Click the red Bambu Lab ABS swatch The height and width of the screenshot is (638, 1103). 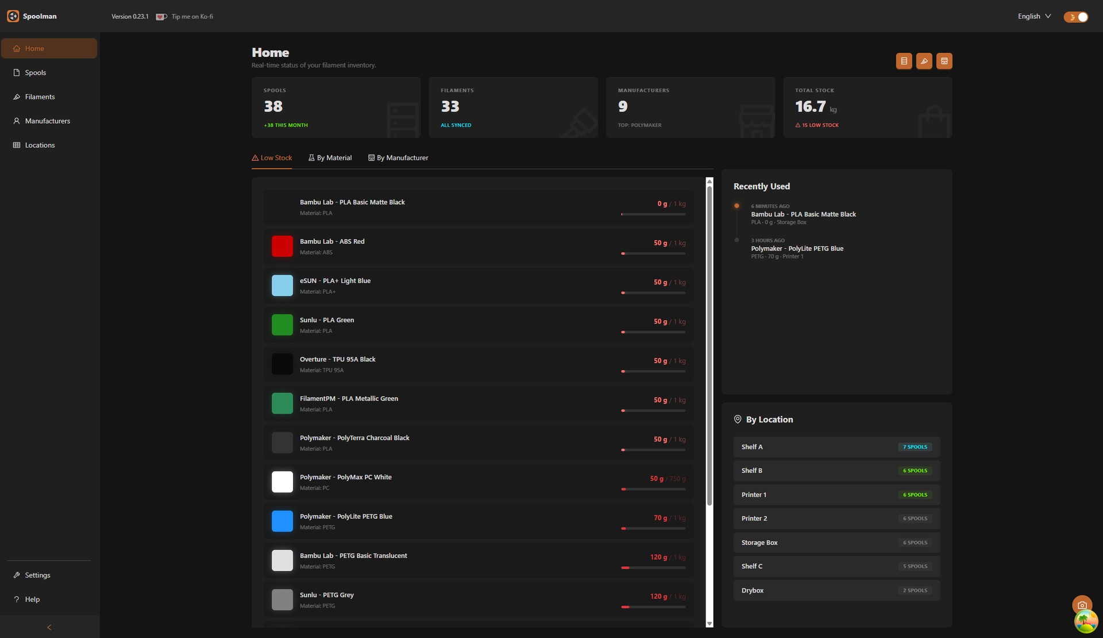coord(282,247)
